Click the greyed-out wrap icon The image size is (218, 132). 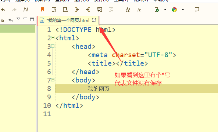coord(111,10)
